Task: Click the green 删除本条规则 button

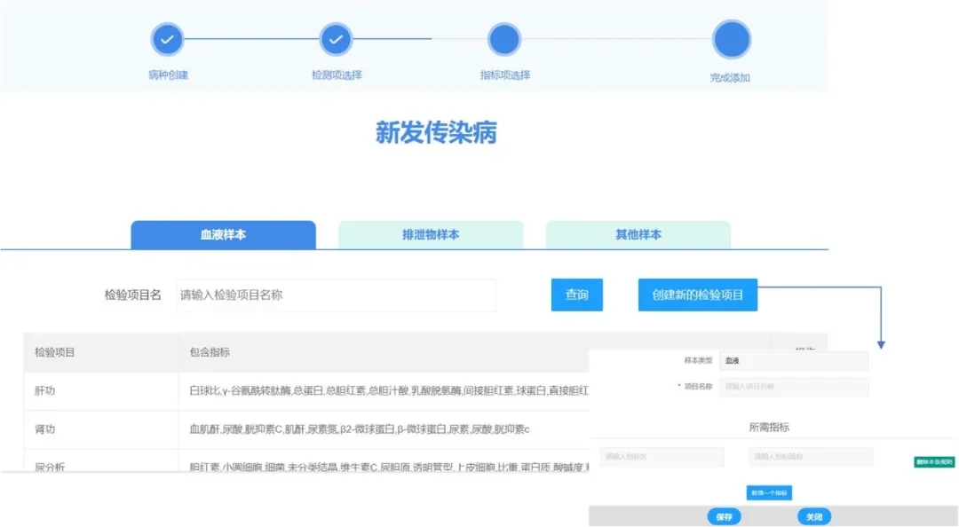Action: pyautogui.click(x=934, y=462)
